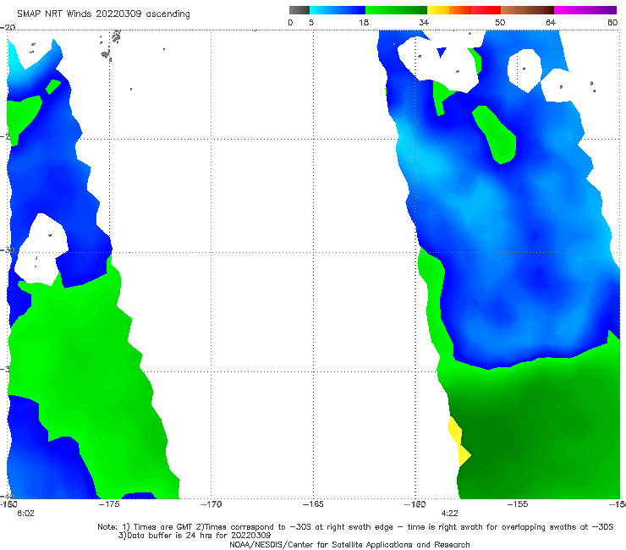Click the note "3)Data buffer is 24 hrs for 20220309"

pyautogui.click(x=195, y=536)
